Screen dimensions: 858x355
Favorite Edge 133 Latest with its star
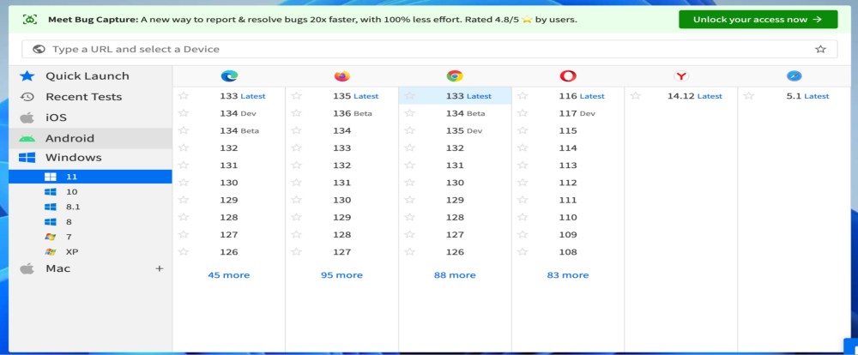184,96
